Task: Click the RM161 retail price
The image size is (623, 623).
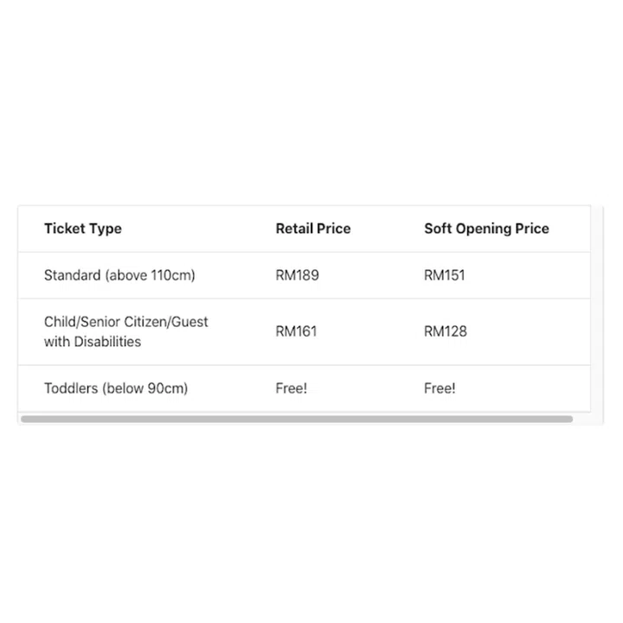Action: click(296, 331)
